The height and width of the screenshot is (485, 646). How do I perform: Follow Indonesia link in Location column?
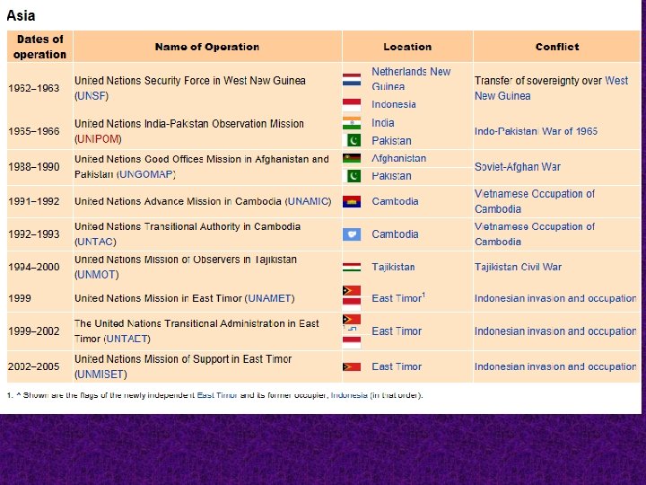coord(394,105)
